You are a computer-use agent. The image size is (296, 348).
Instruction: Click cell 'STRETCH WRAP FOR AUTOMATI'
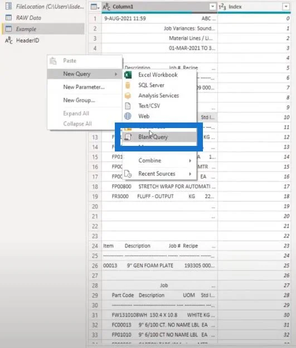(159, 187)
